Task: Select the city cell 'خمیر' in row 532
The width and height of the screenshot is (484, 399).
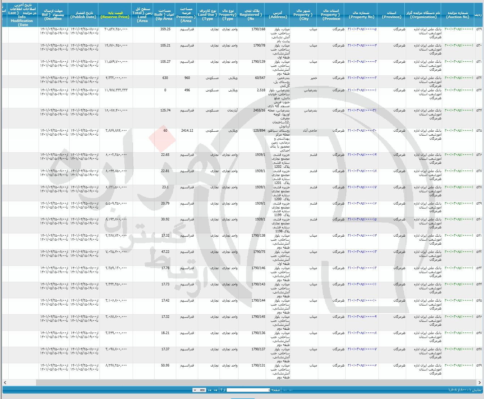Action: click(x=314, y=78)
